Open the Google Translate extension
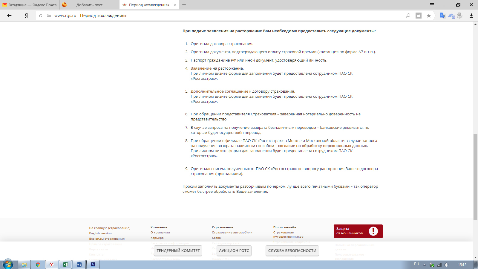Image resolution: width=478 pixels, height=269 pixels. click(x=442, y=16)
